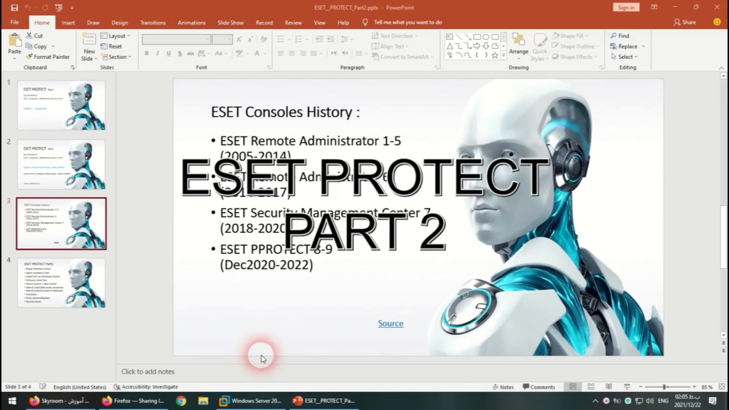Open the File menu
Screen dimensions: 729x410
[14, 22]
